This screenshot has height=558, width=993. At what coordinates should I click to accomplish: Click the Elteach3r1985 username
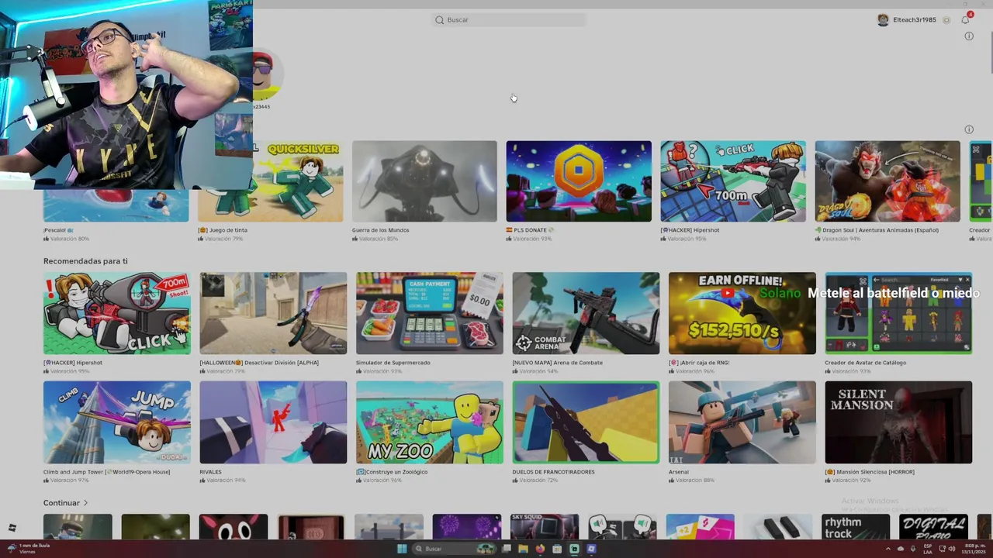tap(915, 20)
